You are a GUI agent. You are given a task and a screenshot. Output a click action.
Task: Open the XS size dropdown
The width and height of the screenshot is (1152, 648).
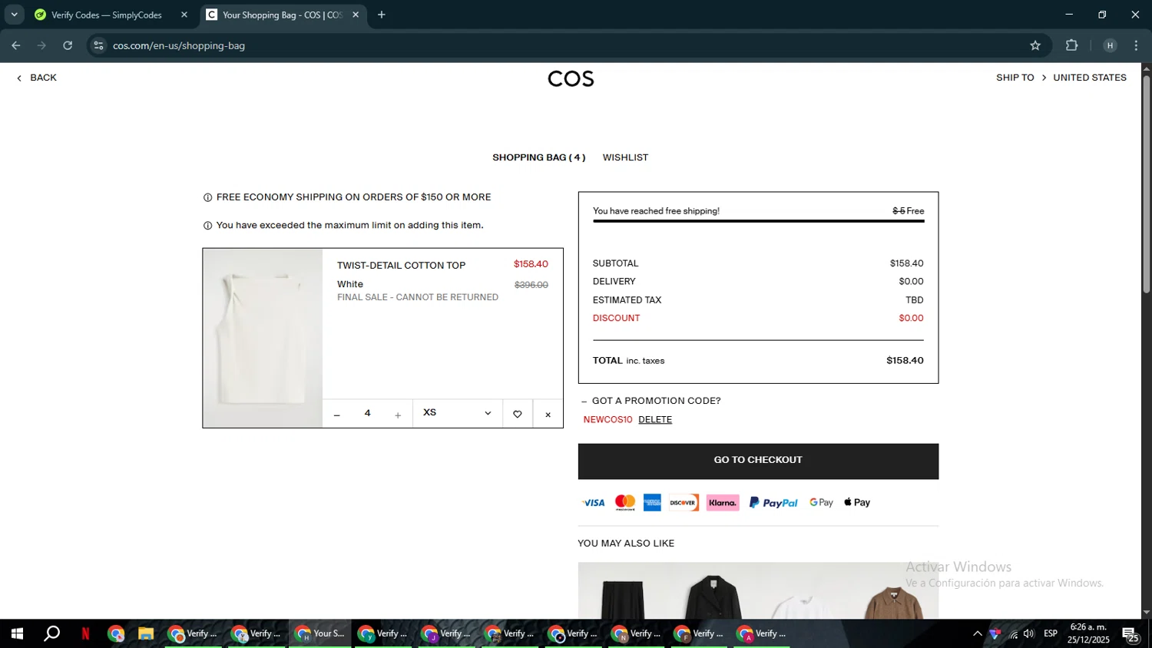tap(458, 413)
